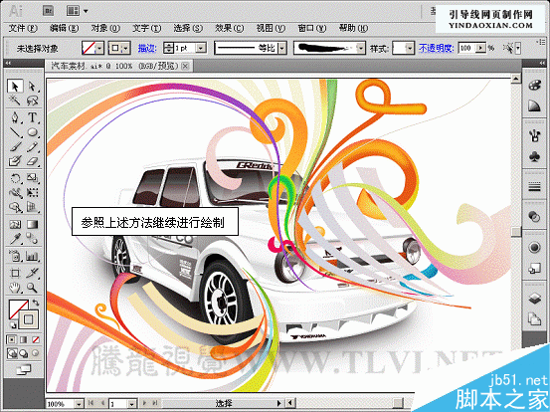
Task: Click the 不透明度 opacity link
Action: (437, 48)
